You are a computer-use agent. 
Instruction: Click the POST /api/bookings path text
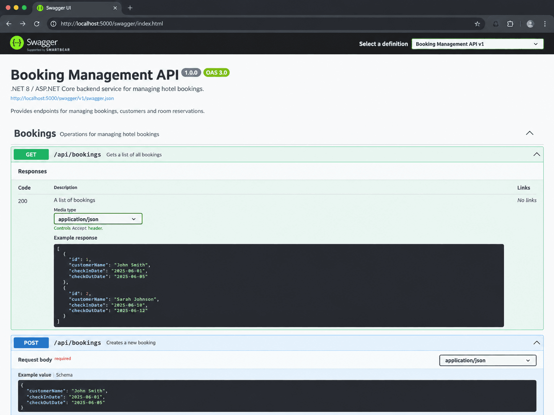point(77,343)
